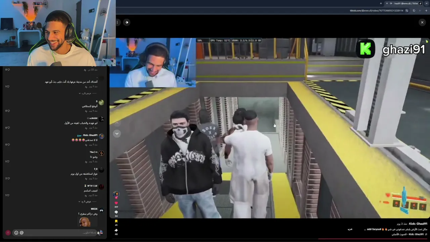Open the original sound link Kick: Ghazi91
Viewport: 430px width, 242px height.
(x=409, y=234)
